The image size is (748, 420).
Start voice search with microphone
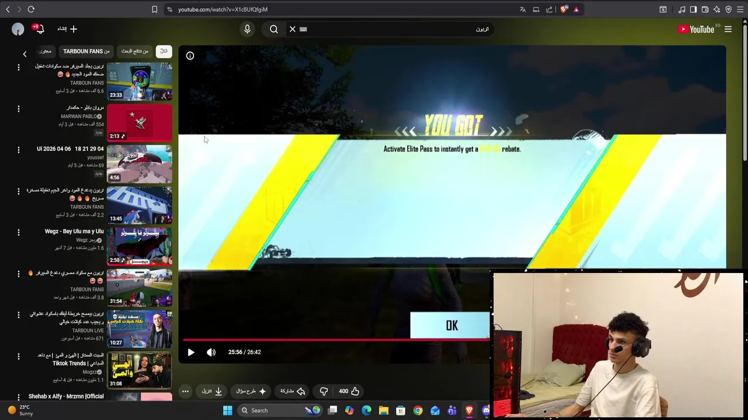(x=247, y=29)
